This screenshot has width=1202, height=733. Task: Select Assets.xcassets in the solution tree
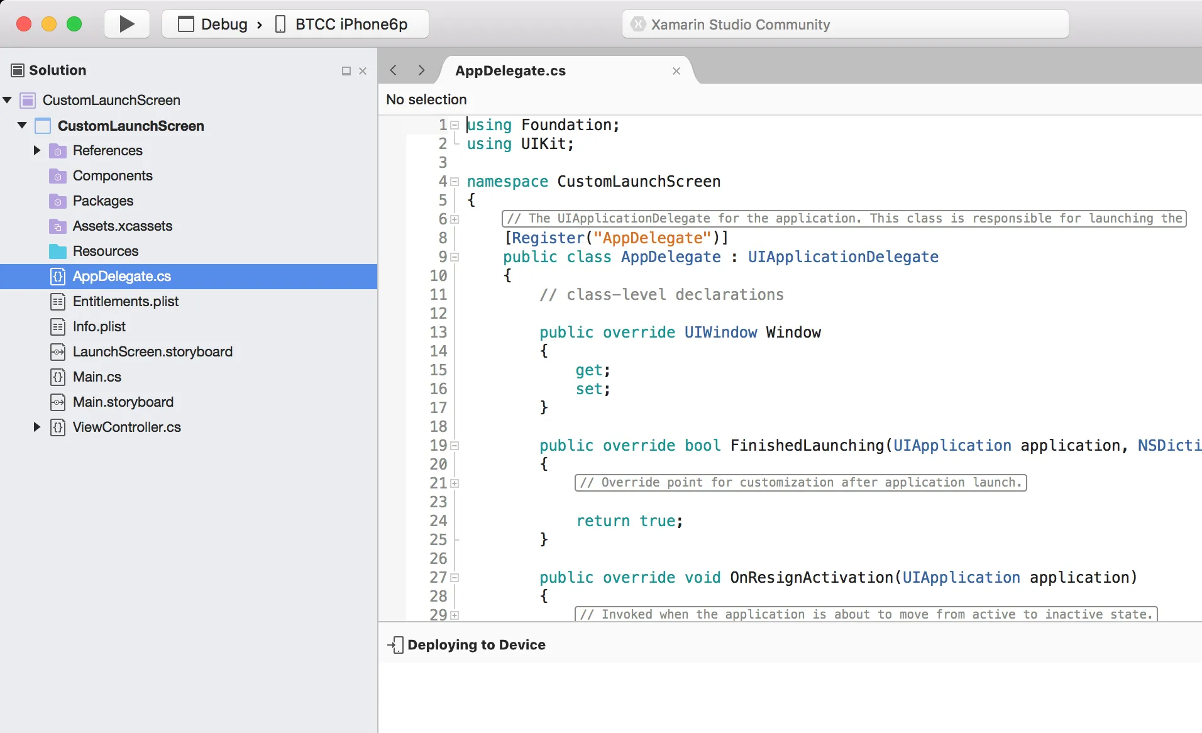pos(123,226)
